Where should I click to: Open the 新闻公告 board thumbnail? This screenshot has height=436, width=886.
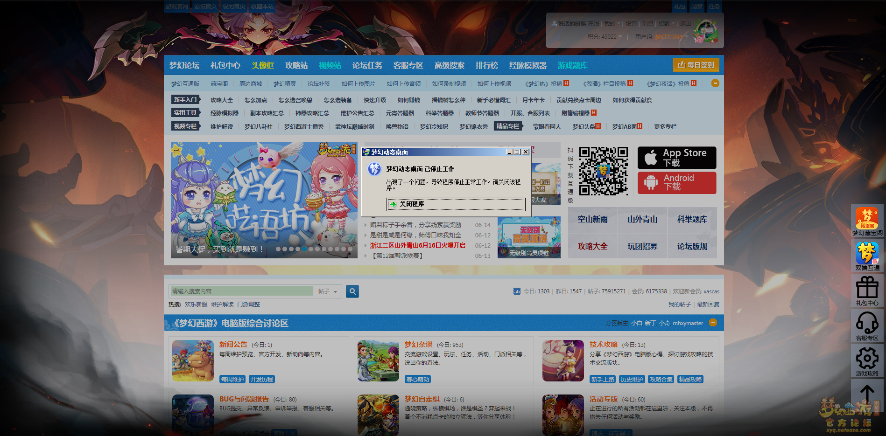[193, 360]
